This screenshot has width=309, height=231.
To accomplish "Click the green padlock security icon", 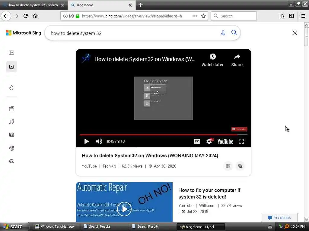I will click(x=78, y=16).
